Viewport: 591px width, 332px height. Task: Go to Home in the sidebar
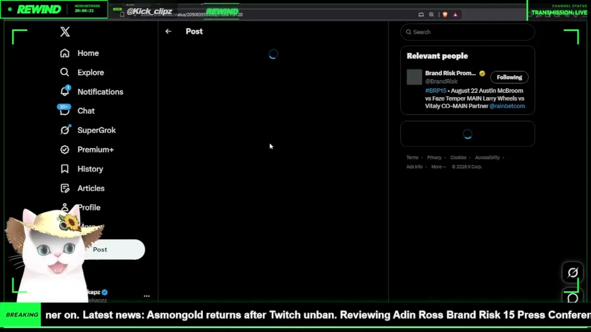88,53
